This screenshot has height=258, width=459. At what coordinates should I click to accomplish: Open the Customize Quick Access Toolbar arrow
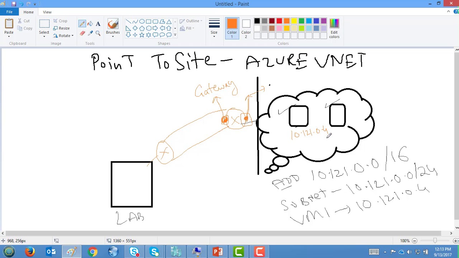[35, 4]
